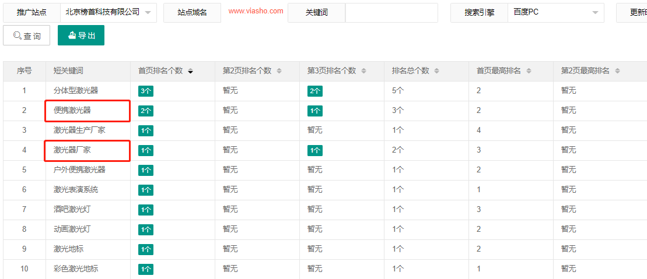Sort by 排名总个数 column arrow
The width and height of the screenshot is (647, 279).
coord(436,71)
